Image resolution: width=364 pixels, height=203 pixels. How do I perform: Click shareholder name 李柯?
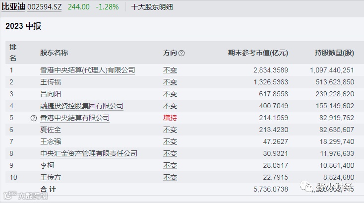click(x=47, y=165)
